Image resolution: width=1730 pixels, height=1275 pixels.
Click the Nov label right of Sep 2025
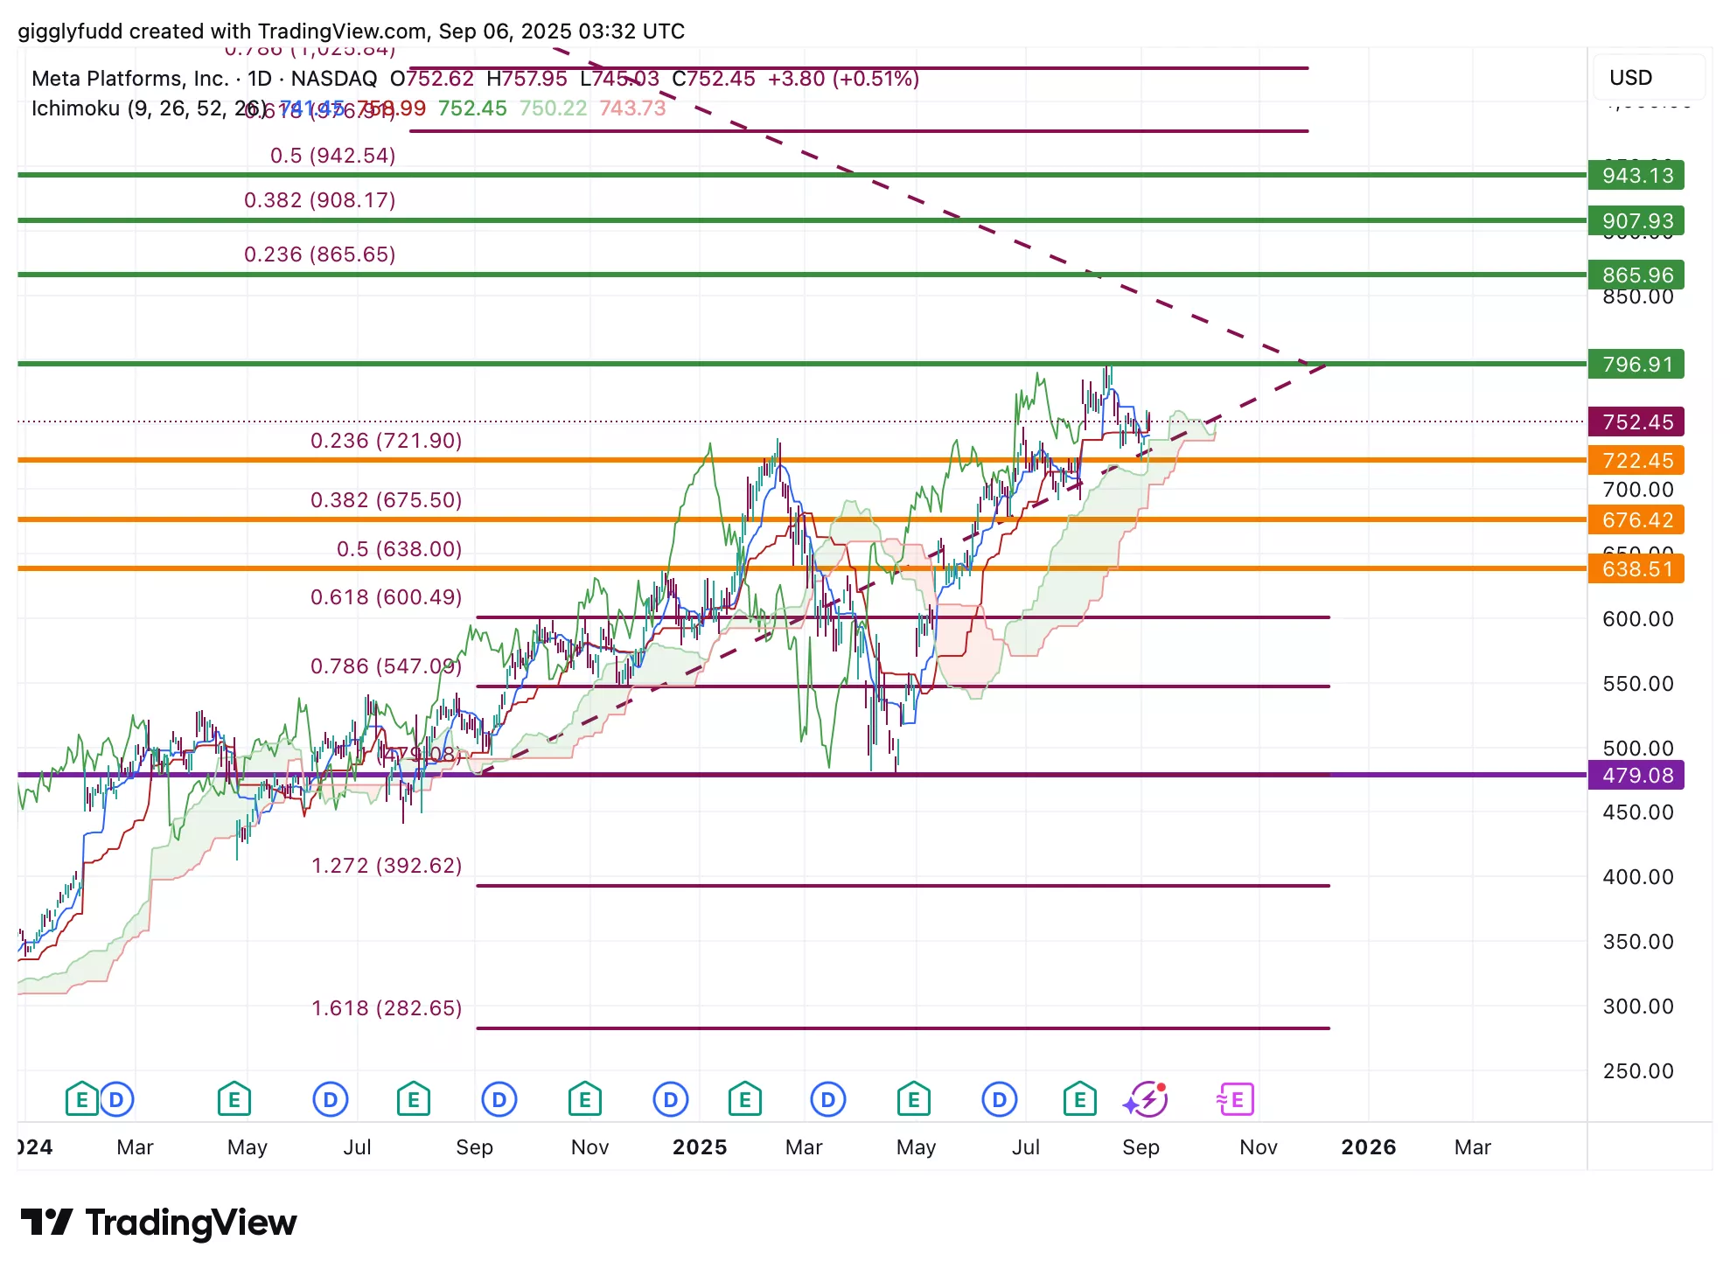(x=1259, y=1147)
